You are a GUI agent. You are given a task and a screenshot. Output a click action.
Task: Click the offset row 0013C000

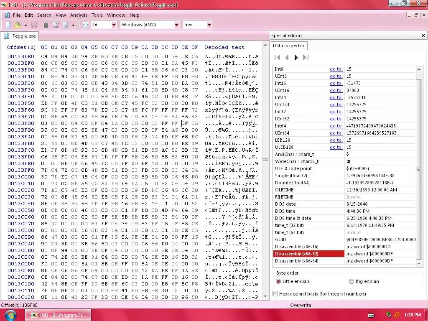21,177
